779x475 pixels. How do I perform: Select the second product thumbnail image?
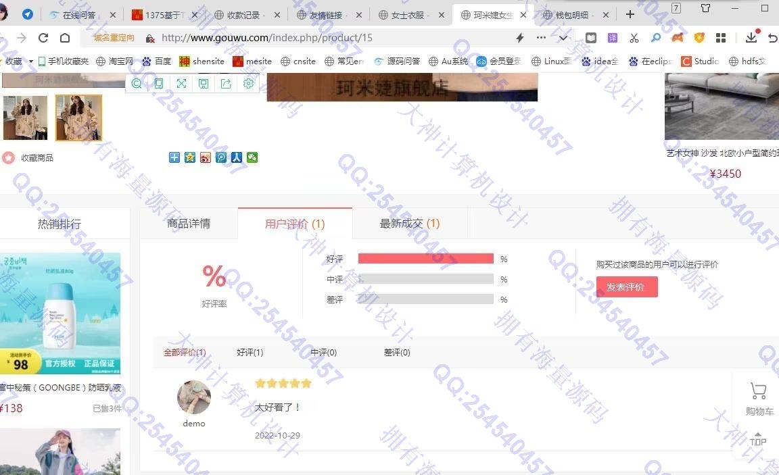pos(78,118)
